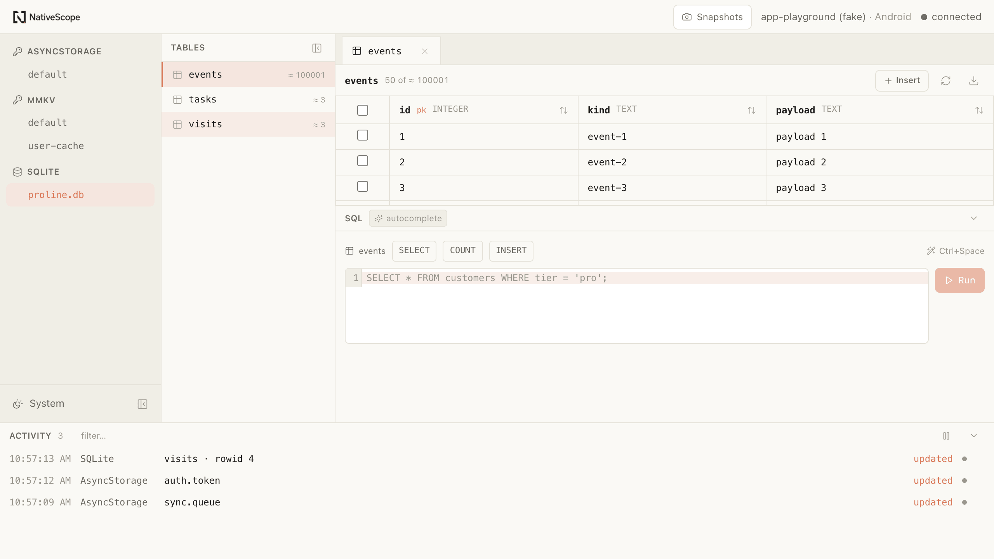Click the payload 2 cell
The height and width of the screenshot is (559, 994).
pyautogui.click(x=880, y=162)
